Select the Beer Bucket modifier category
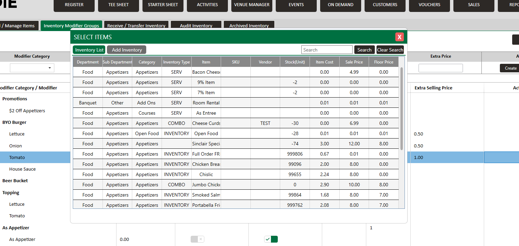This screenshot has height=246, width=519. point(15,180)
